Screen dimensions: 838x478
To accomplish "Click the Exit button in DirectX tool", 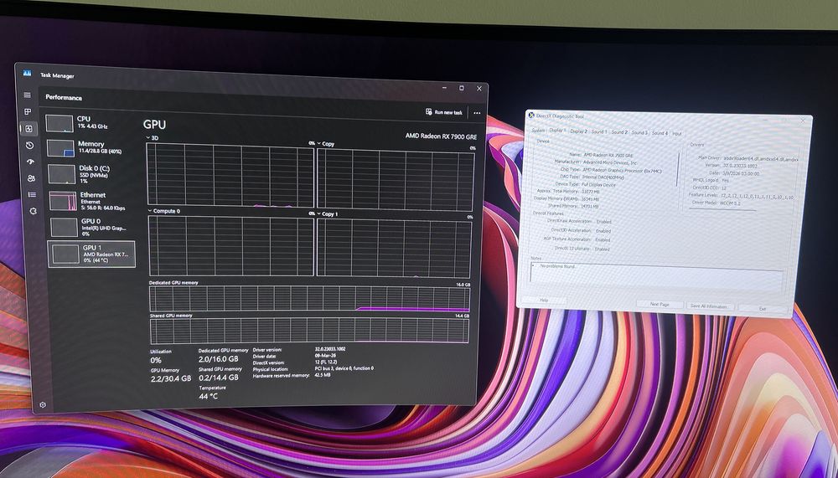I will coord(763,309).
